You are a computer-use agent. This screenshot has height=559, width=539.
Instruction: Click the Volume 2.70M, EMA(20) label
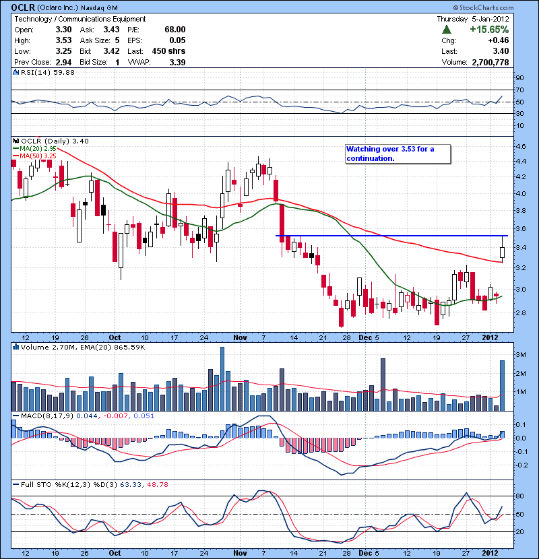(83, 348)
